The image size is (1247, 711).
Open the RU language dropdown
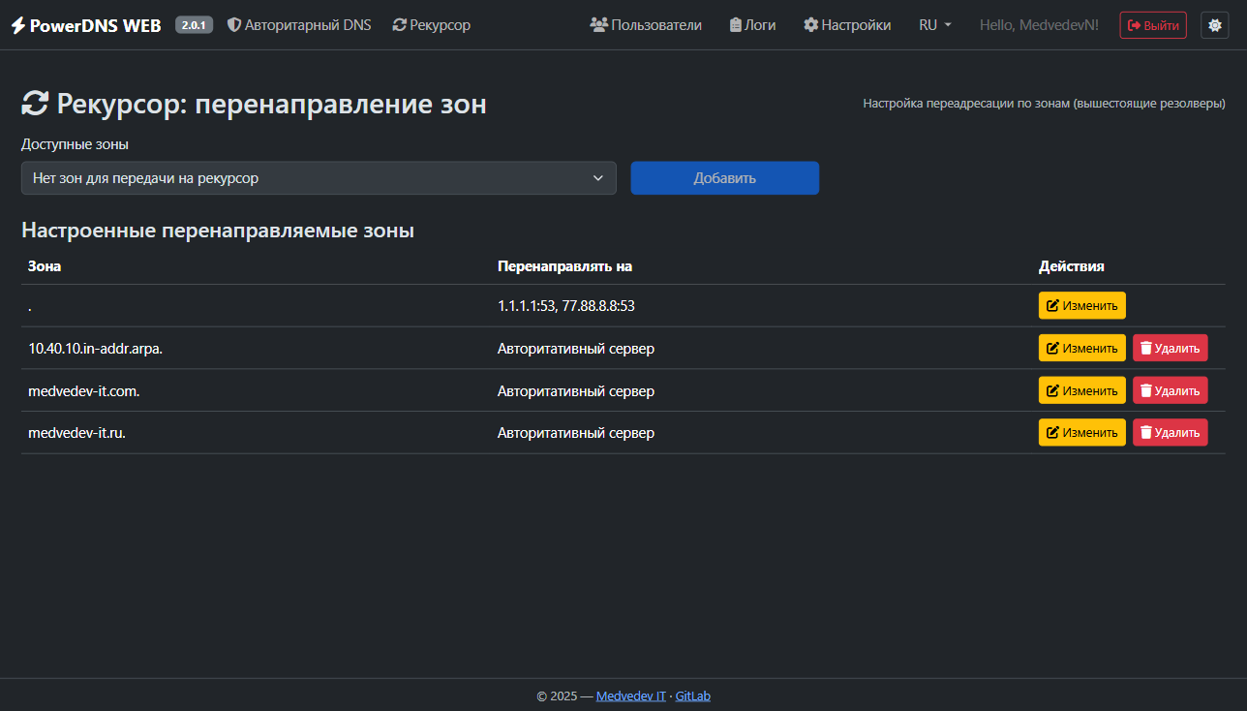click(x=934, y=25)
